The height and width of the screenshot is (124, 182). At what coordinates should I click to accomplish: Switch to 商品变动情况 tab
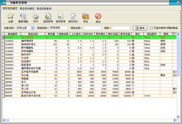[27, 9]
